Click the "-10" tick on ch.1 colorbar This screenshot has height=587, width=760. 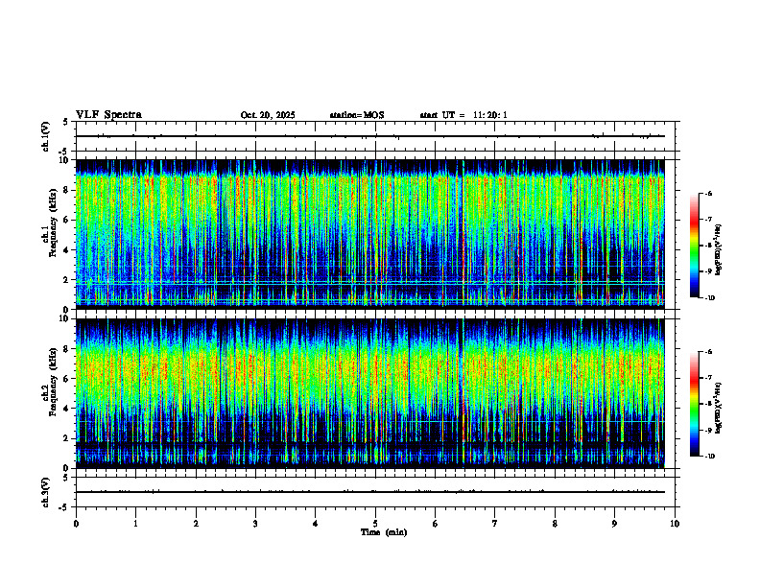[x=710, y=298]
